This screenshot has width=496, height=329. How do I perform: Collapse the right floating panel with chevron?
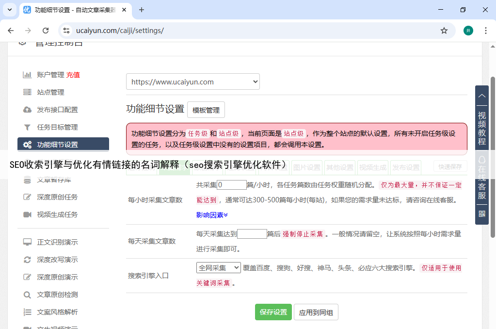[x=481, y=96]
